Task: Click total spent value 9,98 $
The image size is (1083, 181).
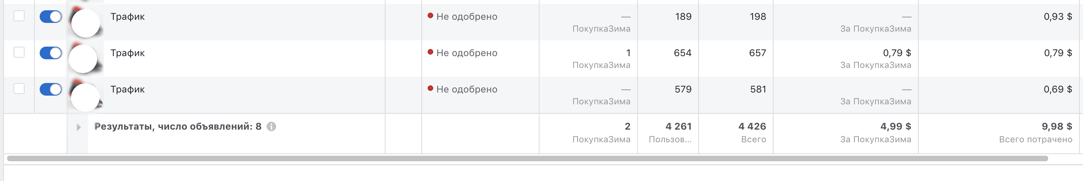Action: pos(1057,126)
